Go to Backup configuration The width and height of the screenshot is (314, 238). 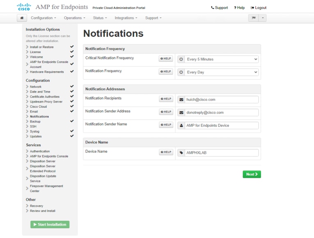(x=35, y=122)
